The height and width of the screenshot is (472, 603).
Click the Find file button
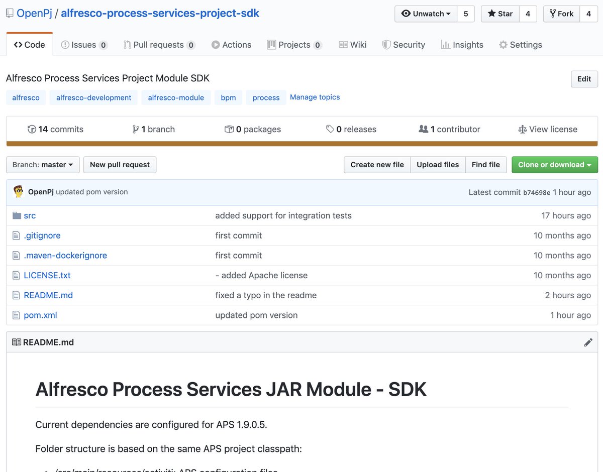tap(486, 165)
